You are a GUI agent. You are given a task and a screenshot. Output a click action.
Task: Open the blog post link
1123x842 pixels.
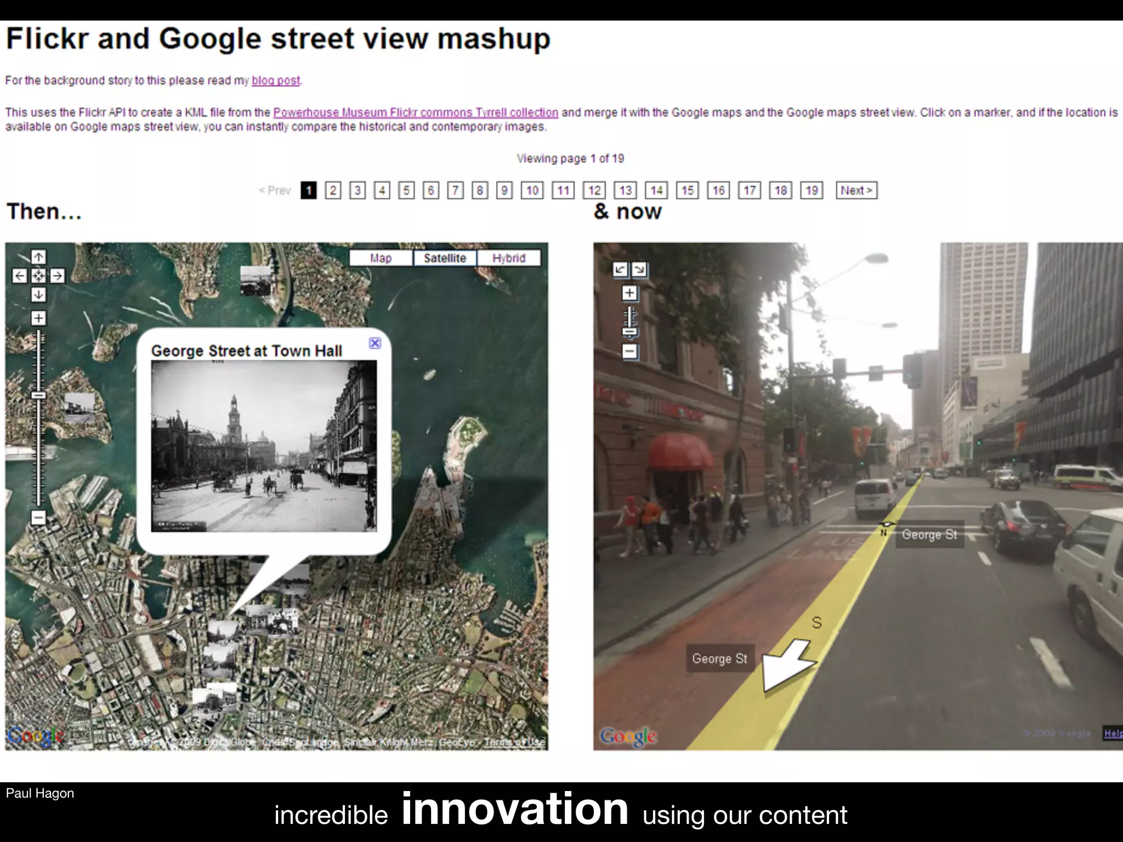click(x=276, y=81)
